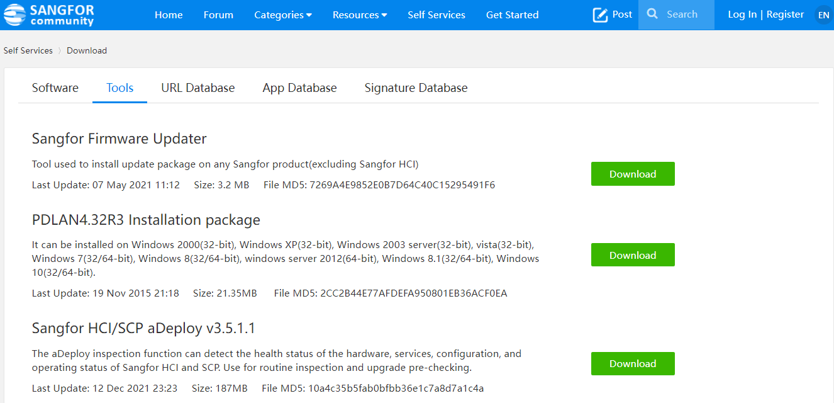Switch to the App Database tab
The width and height of the screenshot is (834, 403).
coord(299,88)
